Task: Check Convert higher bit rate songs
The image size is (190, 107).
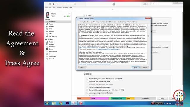Action: (87, 90)
